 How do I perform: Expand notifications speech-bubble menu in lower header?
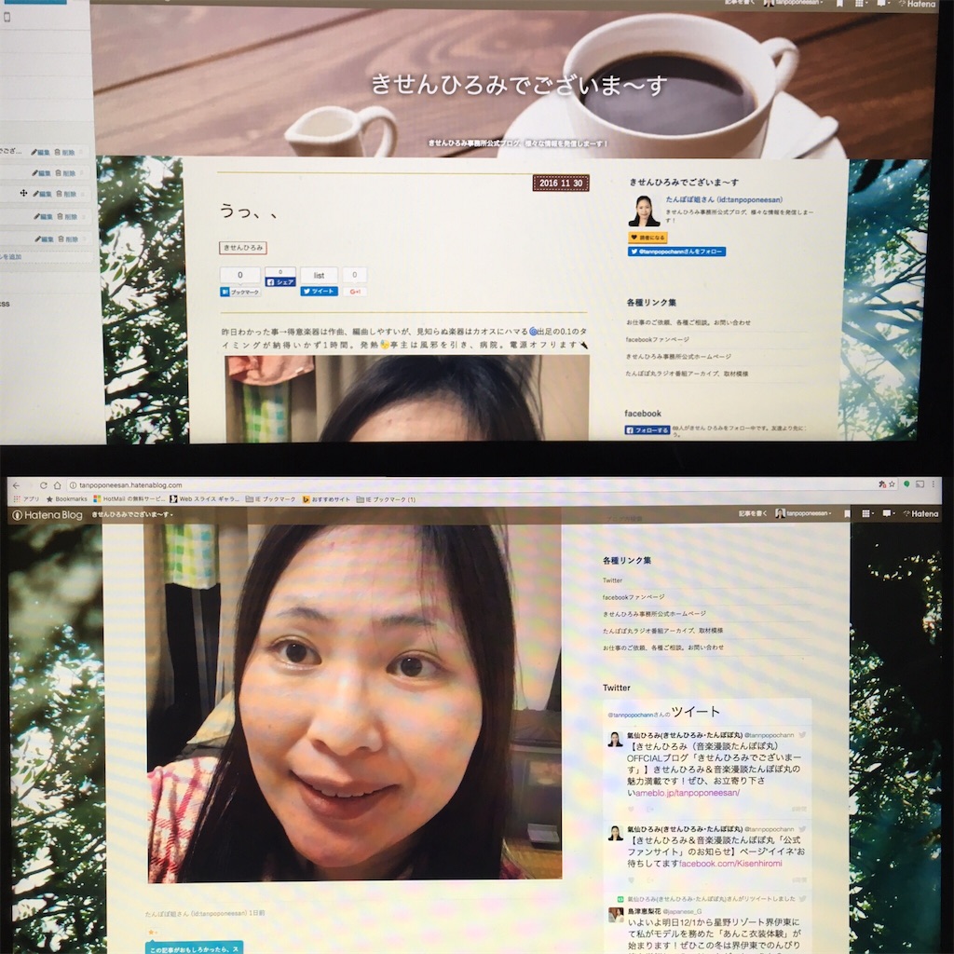pyautogui.click(x=889, y=513)
